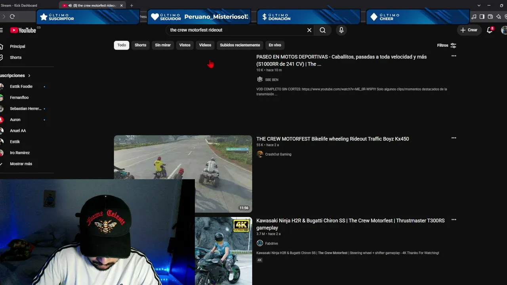Open Kawasaki Ninja H2R & Bugatti title

pos(351,224)
